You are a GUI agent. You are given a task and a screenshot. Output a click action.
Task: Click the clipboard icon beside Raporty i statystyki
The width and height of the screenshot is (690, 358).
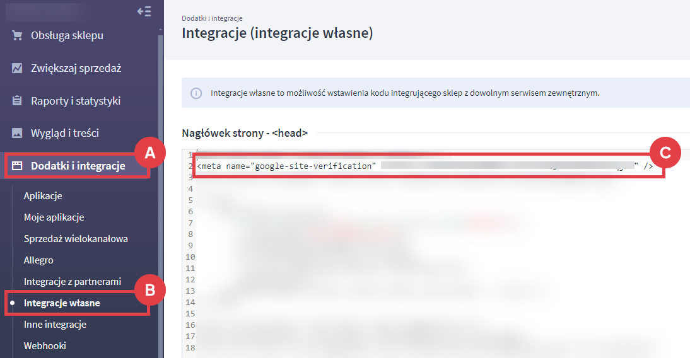point(17,101)
